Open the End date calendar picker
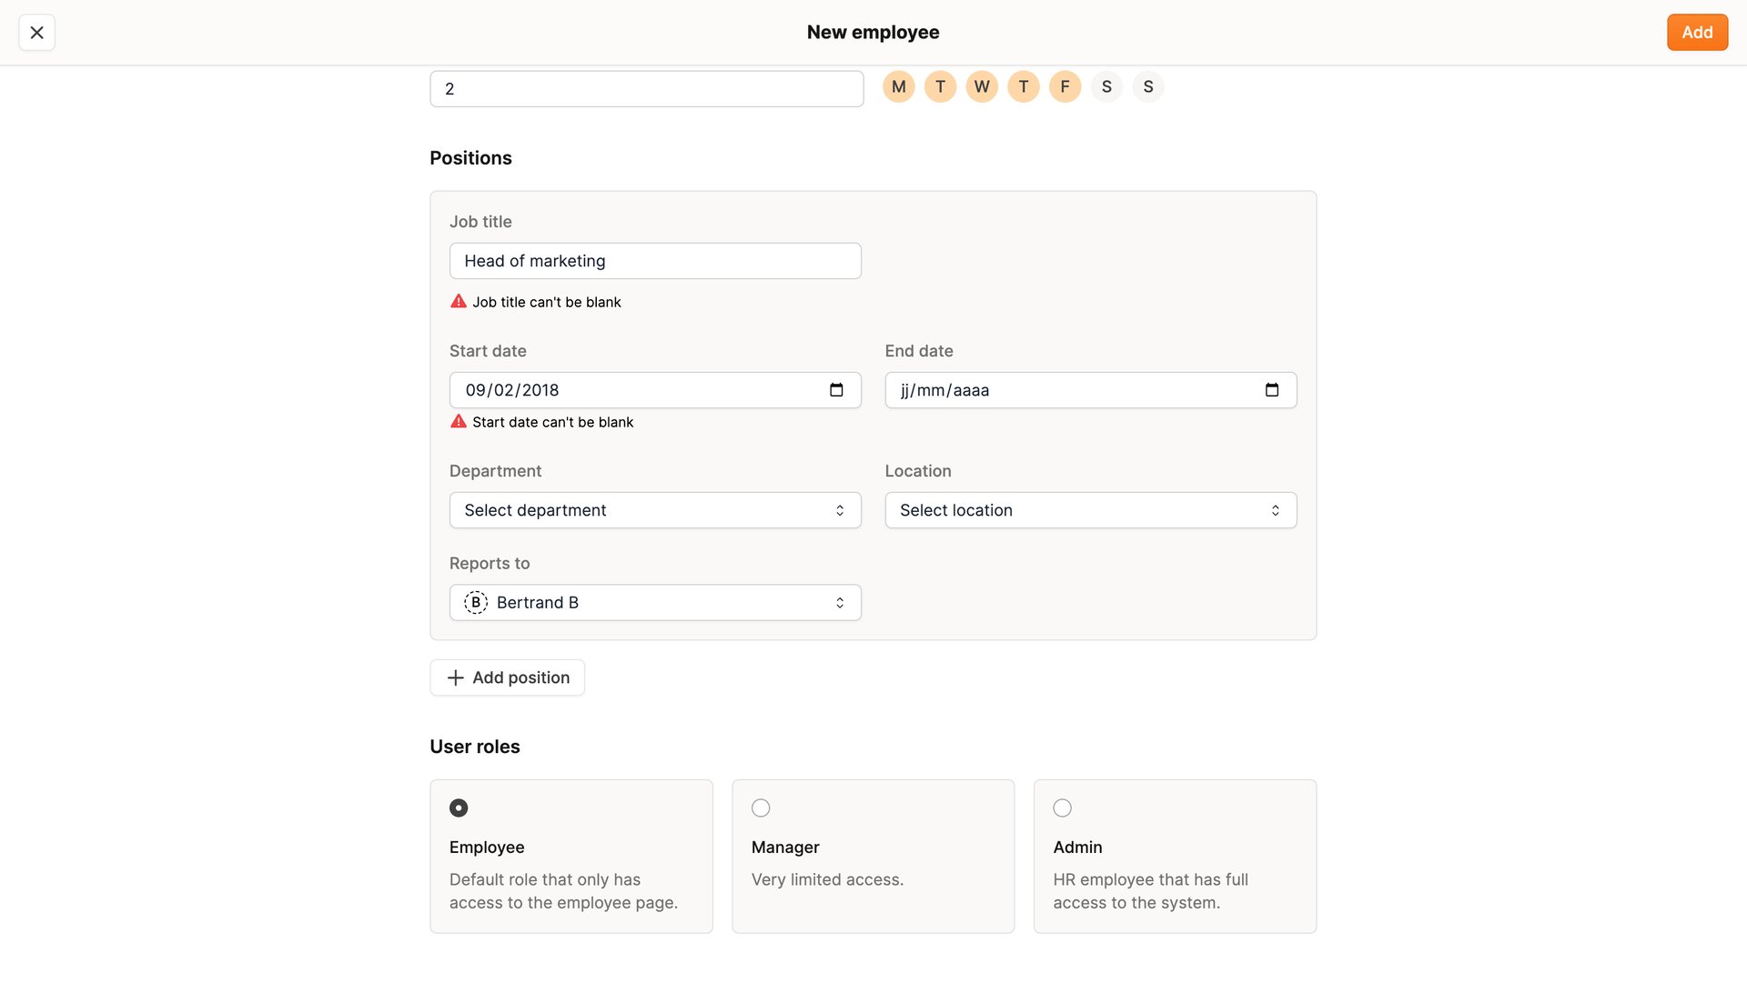Viewport: 1747px width, 1003px height. click(1271, 390)
